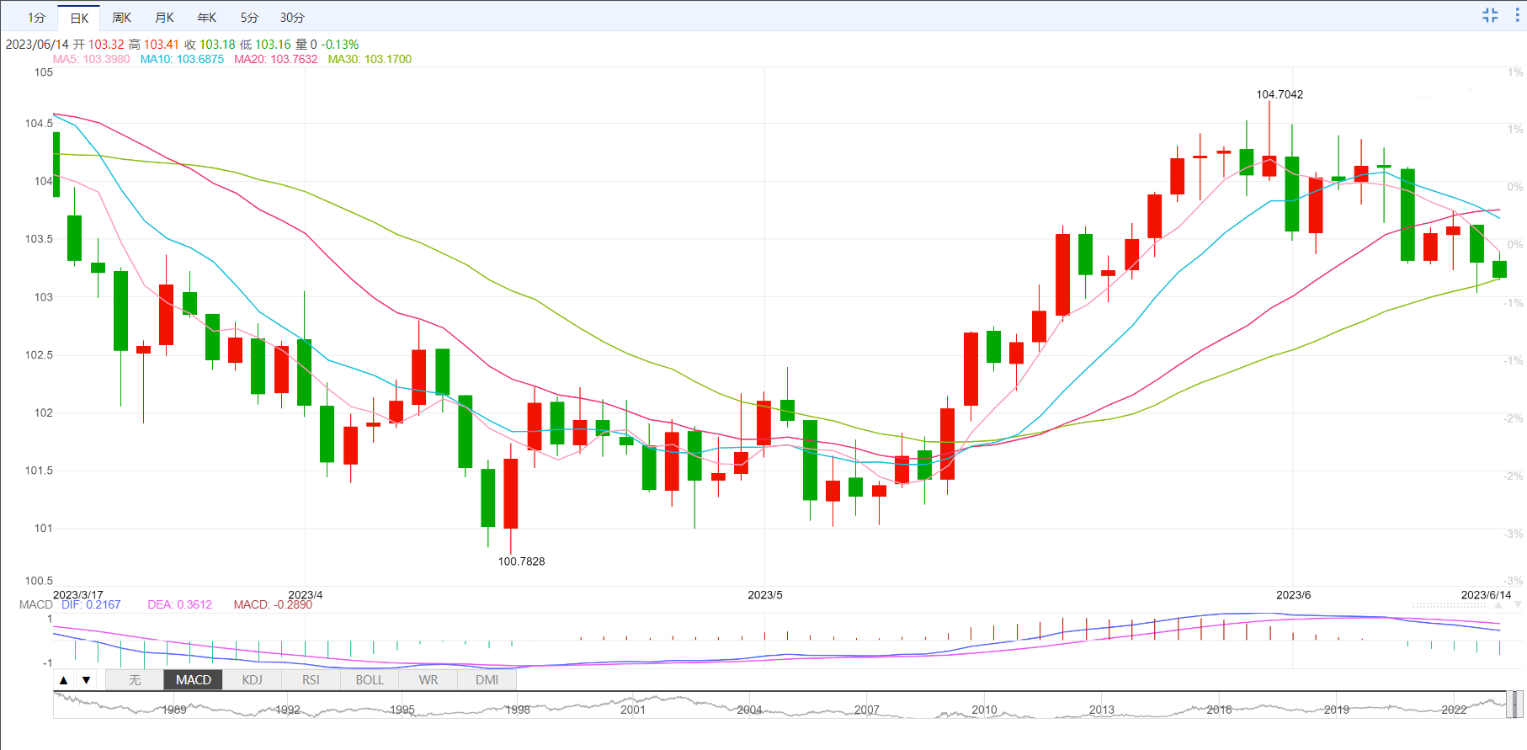Click the timeline range slider handle
The height and width of the screenshot is (750, 1527).
pyautogui.click(x=1513, y=705)
